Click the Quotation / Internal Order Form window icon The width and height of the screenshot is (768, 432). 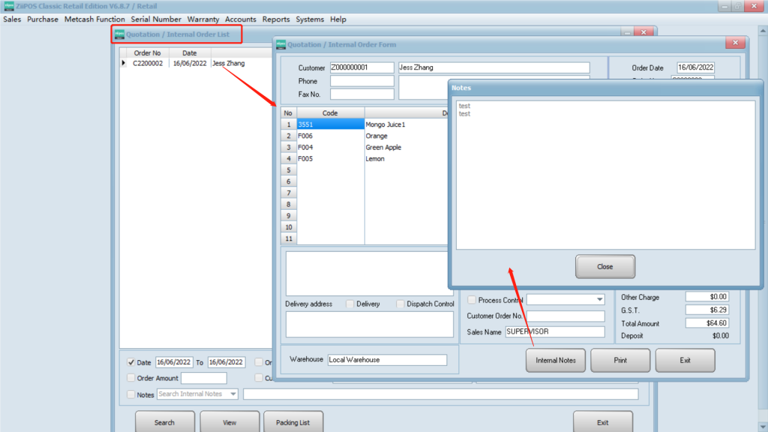pyautogui.click(x=281, y=44)
